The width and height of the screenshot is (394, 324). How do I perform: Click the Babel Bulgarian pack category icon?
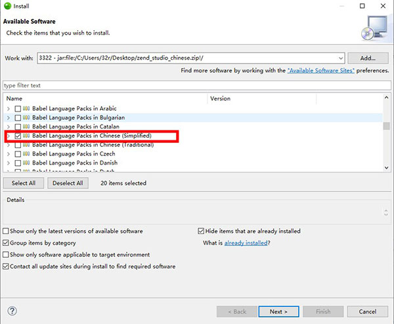26,117
